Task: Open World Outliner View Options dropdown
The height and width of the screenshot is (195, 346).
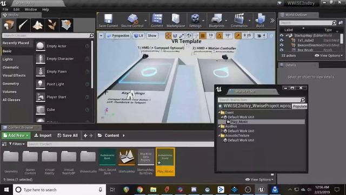Action: [329, 55]
